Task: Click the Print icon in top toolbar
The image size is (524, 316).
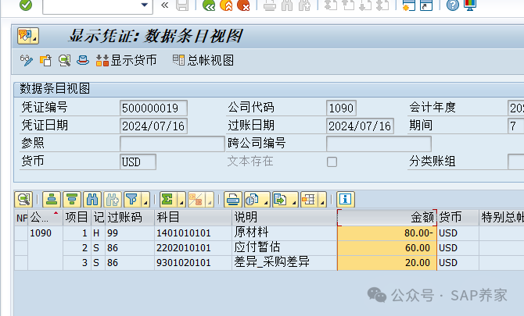Action: [x=270, y=5]
